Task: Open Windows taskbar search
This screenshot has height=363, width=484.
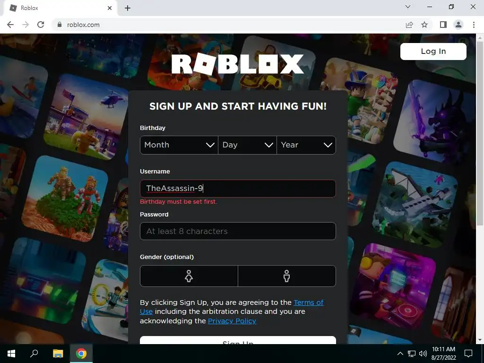Action: (x=34, y=354)
